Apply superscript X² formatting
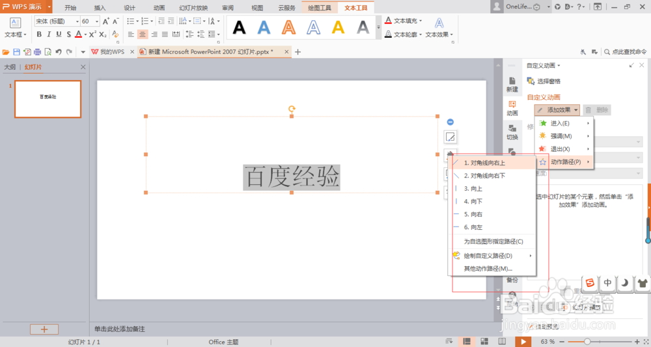Viewport: 651px width, 347px height. click(92, 35)
